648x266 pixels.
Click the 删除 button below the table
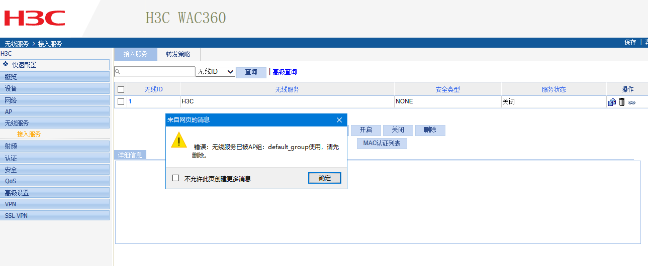430,130
